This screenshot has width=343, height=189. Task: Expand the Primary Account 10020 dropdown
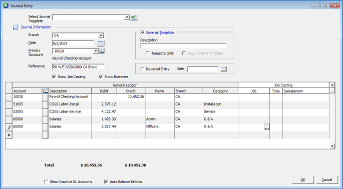point(96,51)
